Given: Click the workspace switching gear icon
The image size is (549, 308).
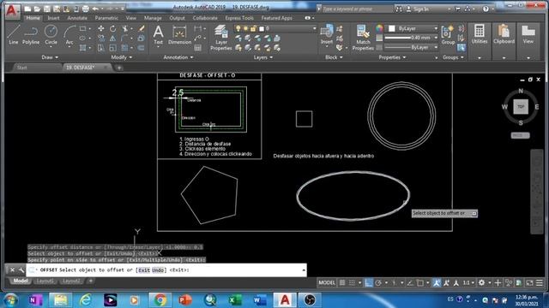Looking at the screenshot, I should click(x=482, y=283).
